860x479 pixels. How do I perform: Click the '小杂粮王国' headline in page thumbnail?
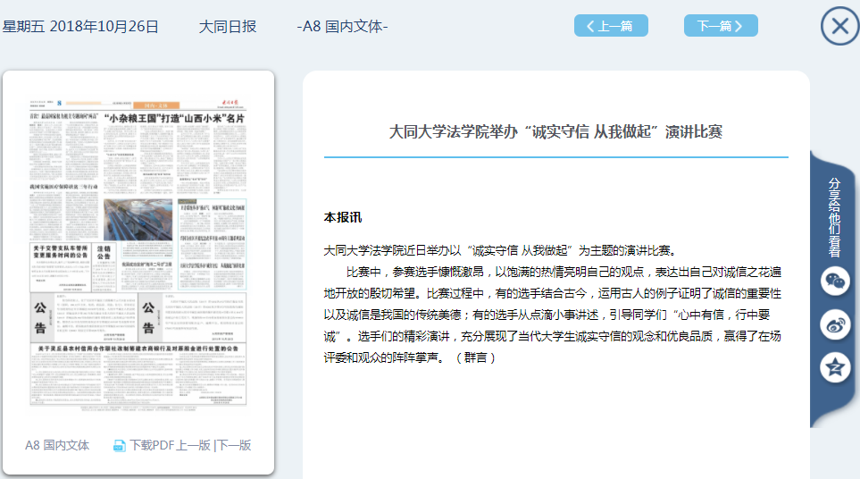[x=174, y=118]
